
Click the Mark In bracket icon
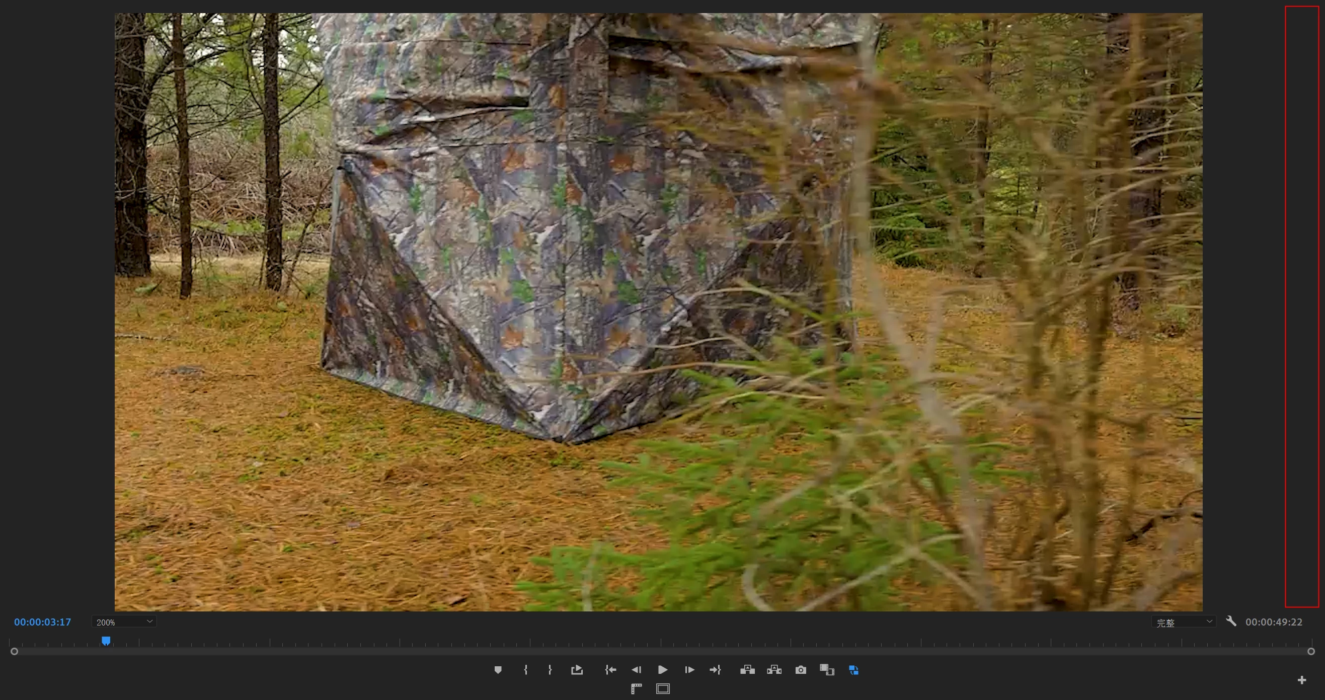(525, 670)
